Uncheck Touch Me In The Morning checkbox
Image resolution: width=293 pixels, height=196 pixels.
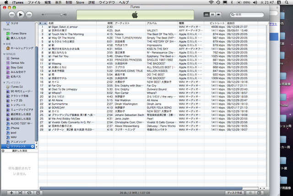(x=49, y=34)
